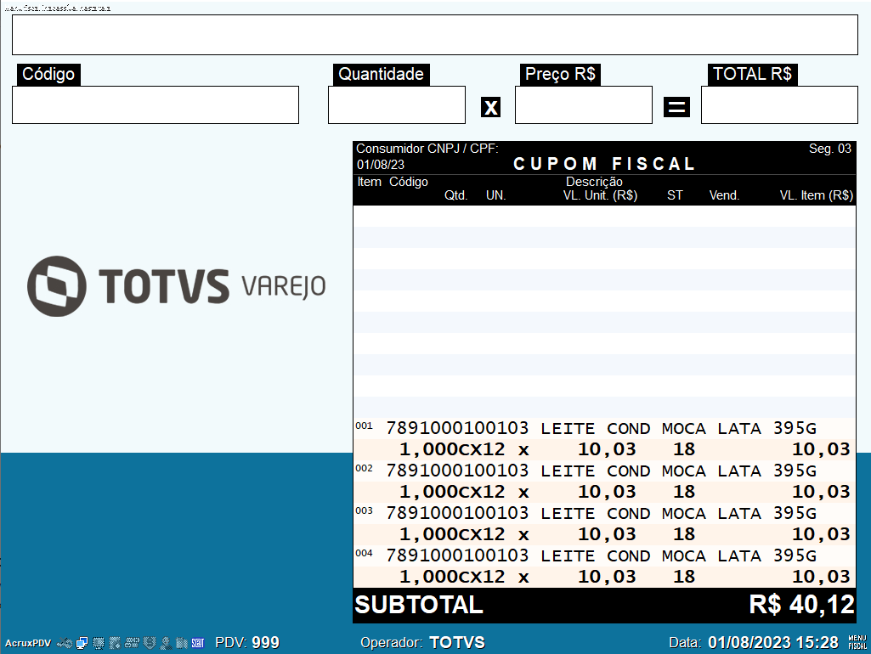Click the PDV: 999 status text

(x=247, y=642)
